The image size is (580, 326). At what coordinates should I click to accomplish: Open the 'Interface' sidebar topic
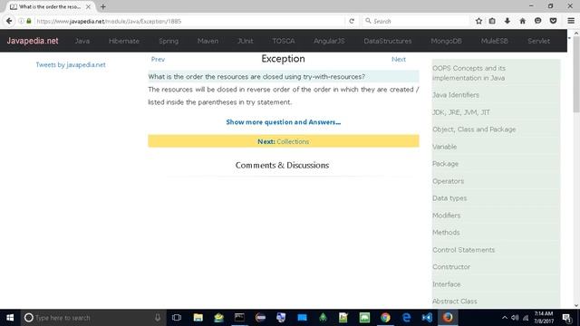pyautogui.click(x=447, y=284)
